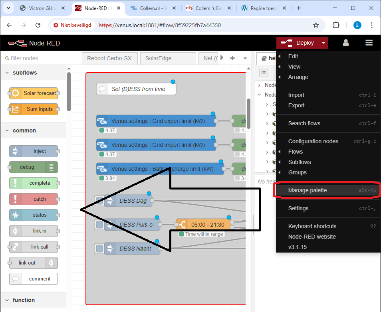
Task: Click the palette vertical scrollbar
Action: pyautogui.click(x=69, y=92)
